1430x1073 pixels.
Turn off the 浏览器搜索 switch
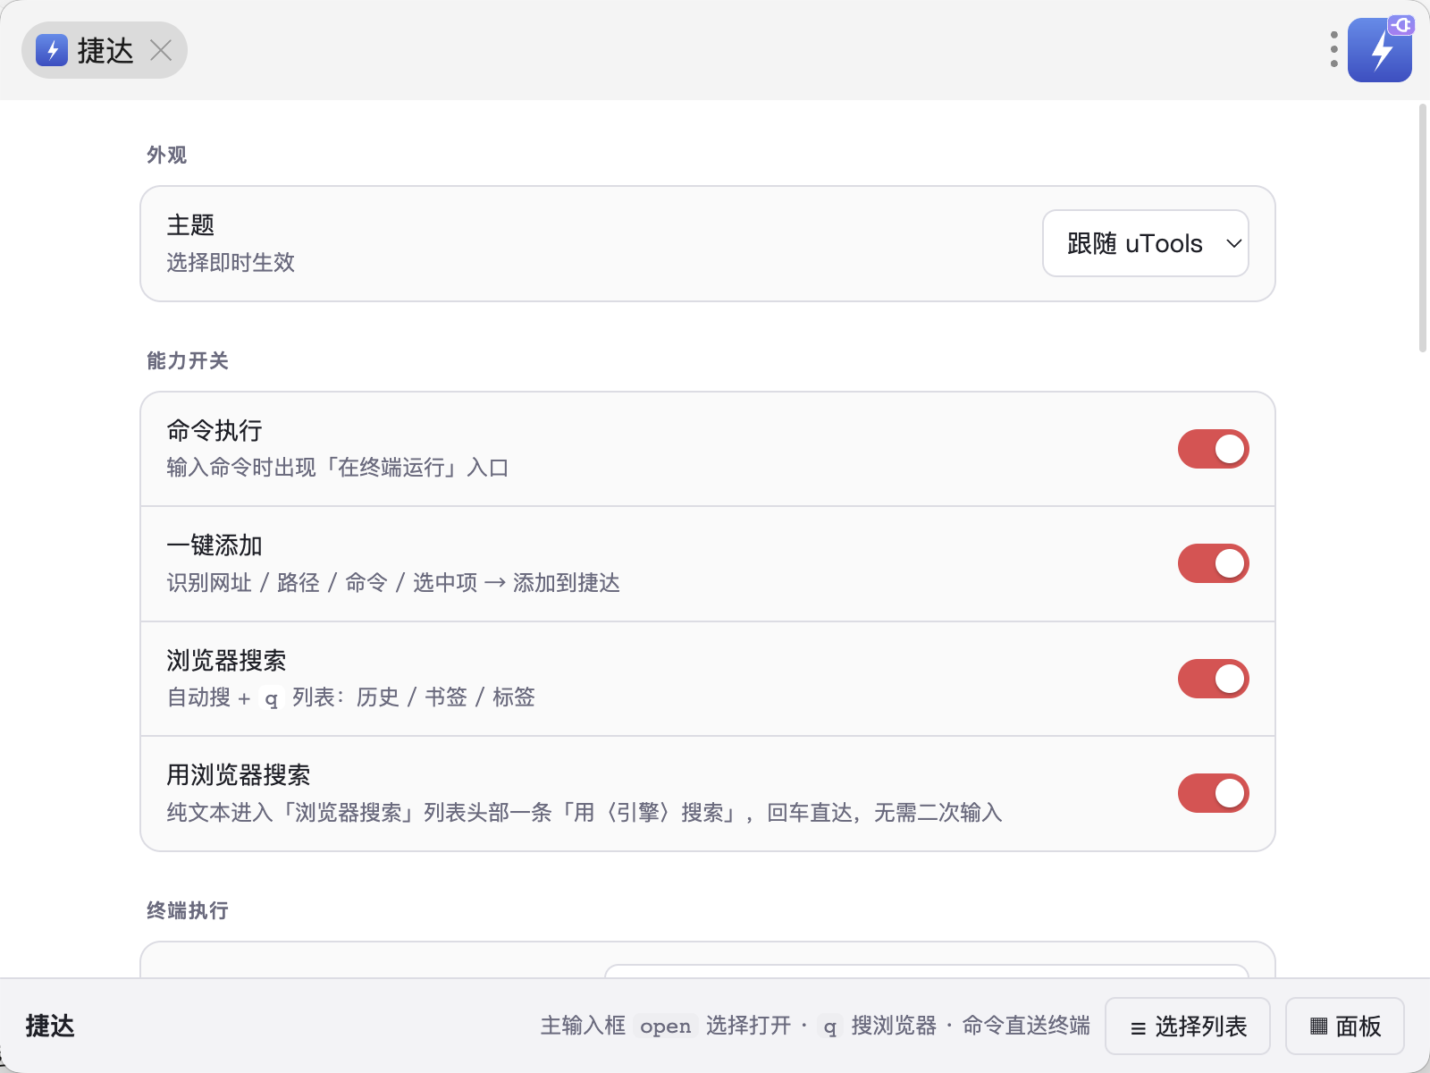1213,679
